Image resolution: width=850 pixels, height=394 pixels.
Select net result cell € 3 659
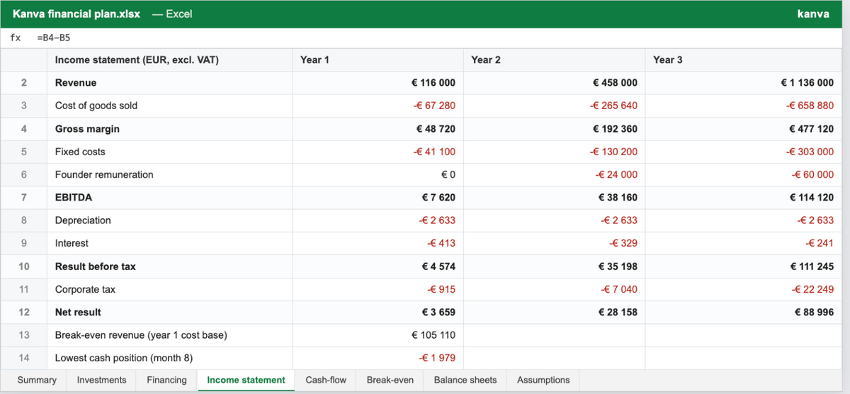(377, 313)
